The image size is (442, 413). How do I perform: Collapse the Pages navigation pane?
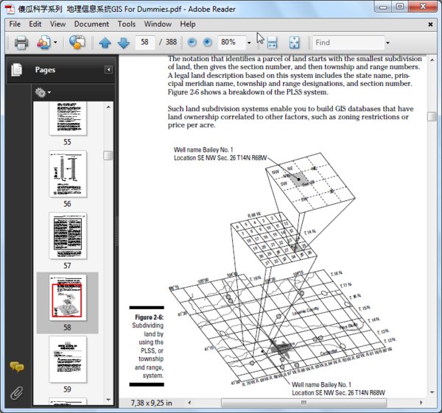pyautogui.click(x=108, y=70)
